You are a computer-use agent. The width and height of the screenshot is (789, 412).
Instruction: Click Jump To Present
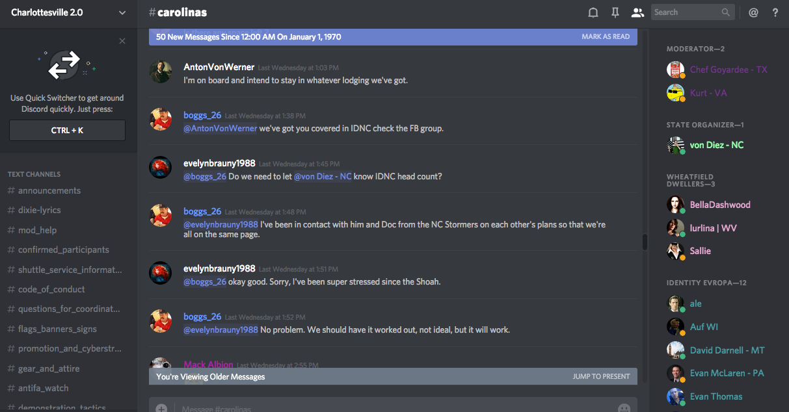pyautogui.click(x=601, y=376)
